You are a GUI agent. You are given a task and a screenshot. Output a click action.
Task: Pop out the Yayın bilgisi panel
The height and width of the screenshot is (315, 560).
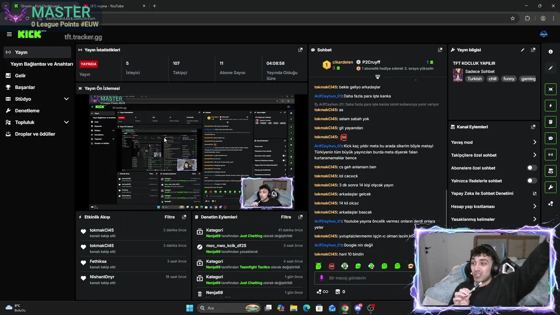coord(533,50)
